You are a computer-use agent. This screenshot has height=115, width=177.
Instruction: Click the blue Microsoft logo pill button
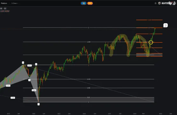[x=84, y=3]
